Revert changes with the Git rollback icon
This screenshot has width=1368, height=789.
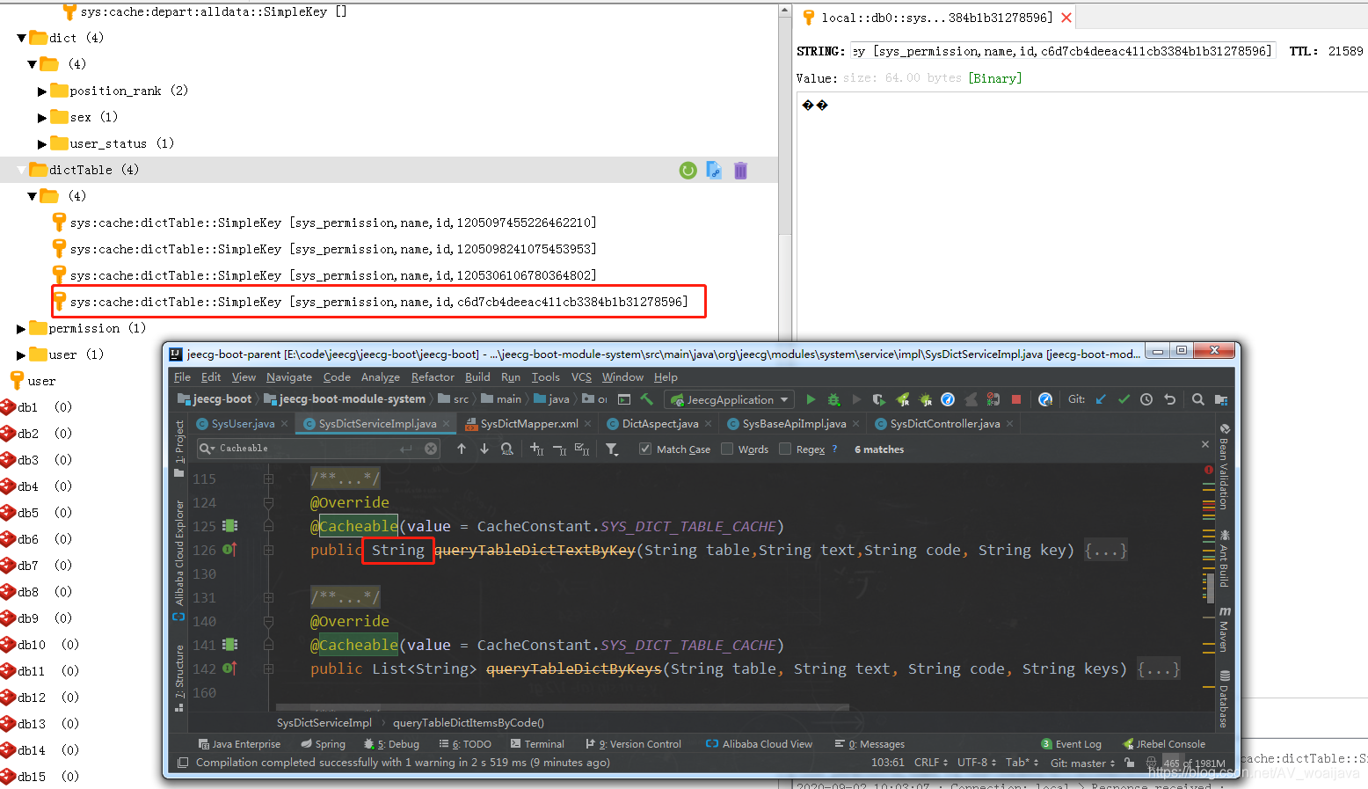tap(1169, 399)
